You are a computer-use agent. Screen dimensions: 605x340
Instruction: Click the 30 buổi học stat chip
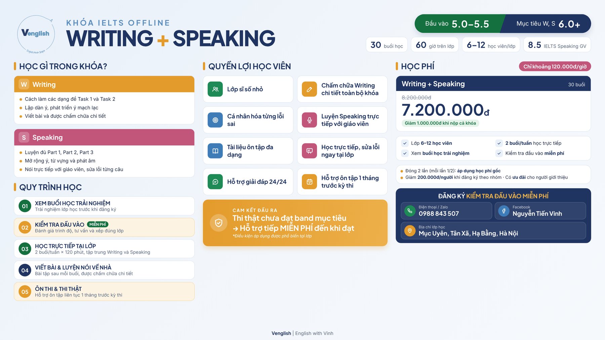tap(387, 45)
